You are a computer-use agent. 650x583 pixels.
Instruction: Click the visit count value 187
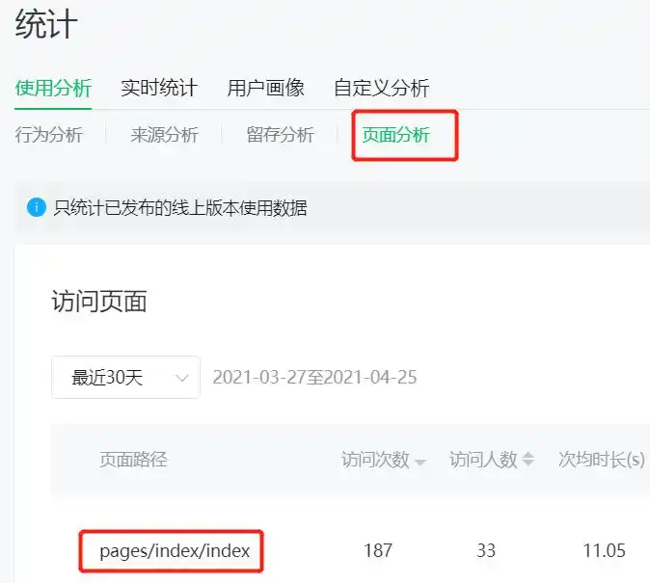coord(378,551)
